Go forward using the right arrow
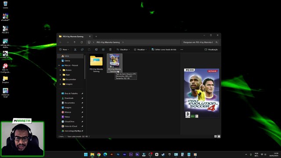Image resolution: width=281 pixels, height=158 pixels. coord(68,42)
